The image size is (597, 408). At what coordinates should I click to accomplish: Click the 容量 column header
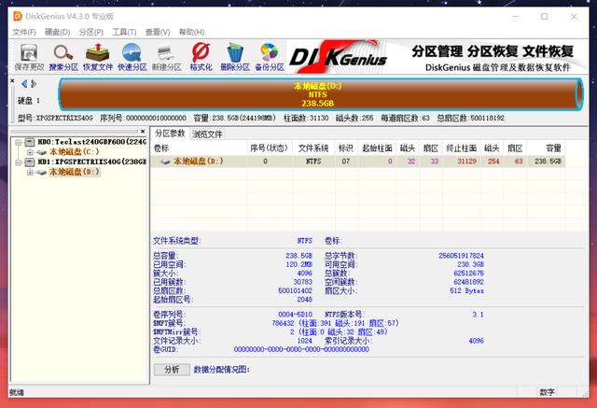(546, 148)
